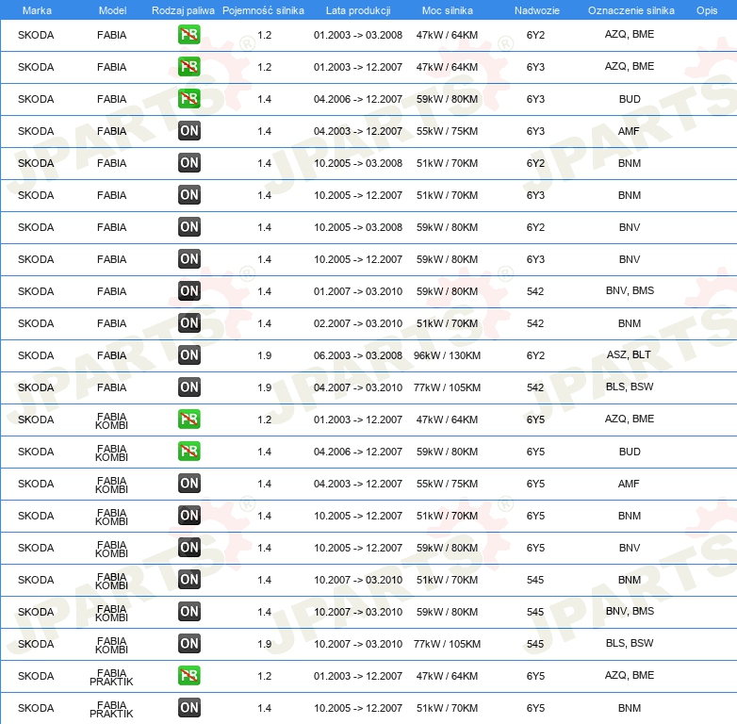Click ON icon in Fabia Kombi 6Y5 BNM row
The height and width of the screenshot is (724, 737).
(188, 516)
